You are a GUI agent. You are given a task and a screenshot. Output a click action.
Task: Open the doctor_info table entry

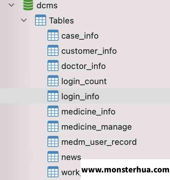tap(84, 66)
